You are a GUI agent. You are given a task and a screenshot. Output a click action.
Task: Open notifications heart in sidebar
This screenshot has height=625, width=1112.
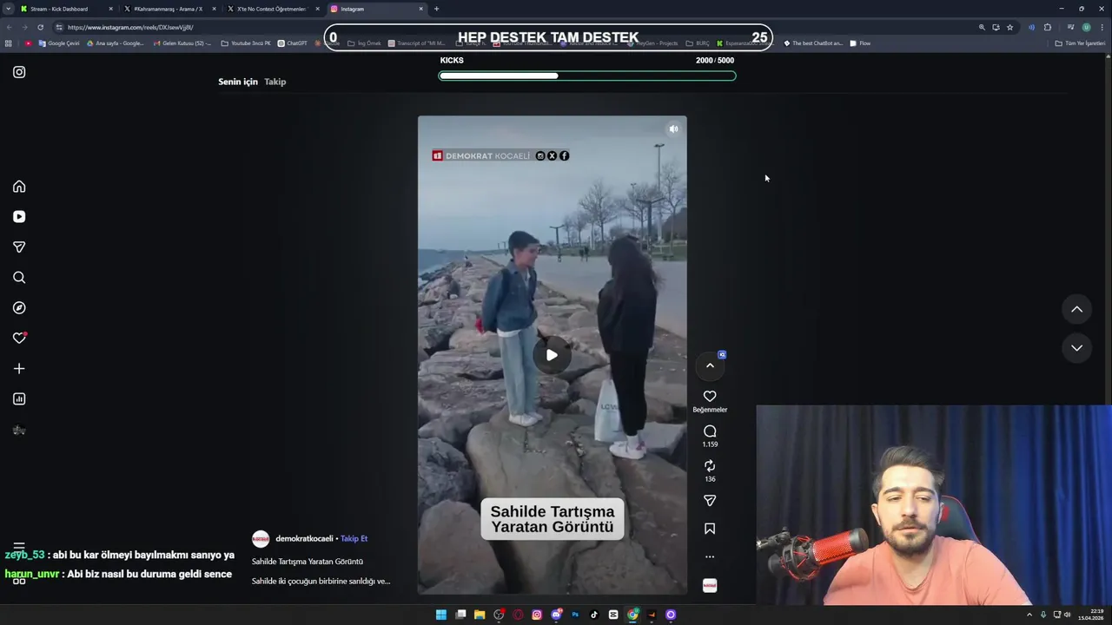point(19,339)
